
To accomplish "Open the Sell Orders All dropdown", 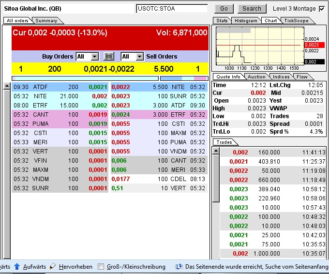I will pyautogui.click(x=132, y=57).
